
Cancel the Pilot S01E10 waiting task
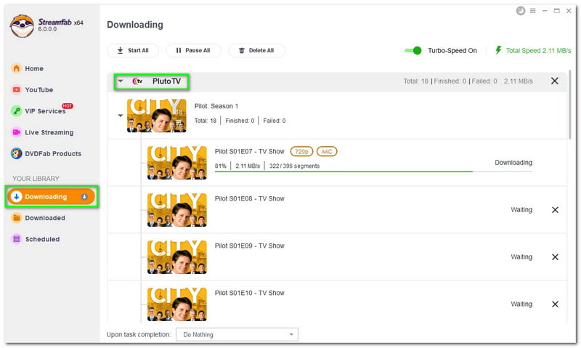point(555,304)
